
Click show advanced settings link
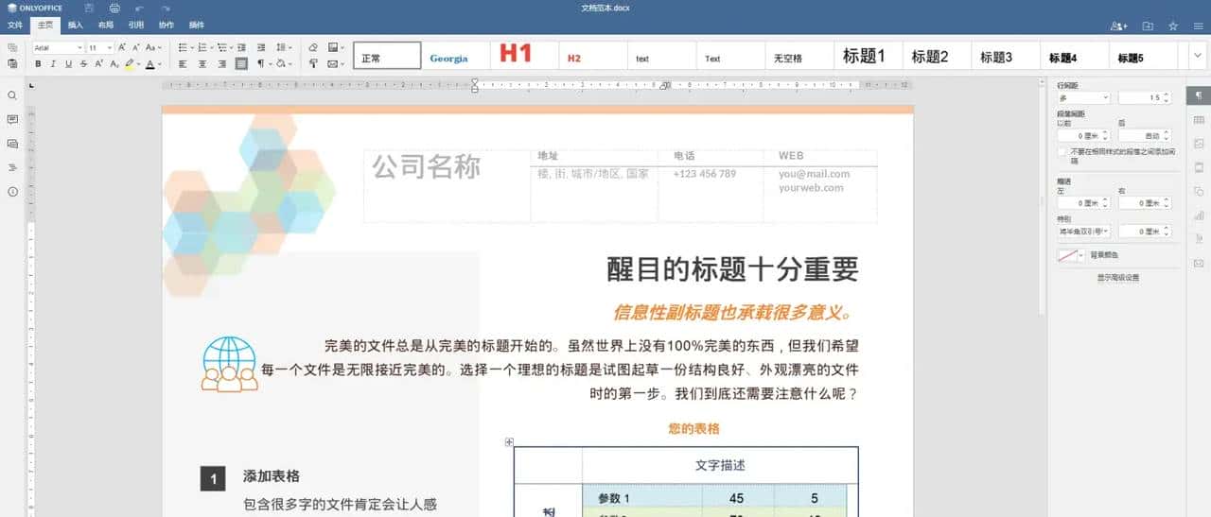click(1117, 278)
